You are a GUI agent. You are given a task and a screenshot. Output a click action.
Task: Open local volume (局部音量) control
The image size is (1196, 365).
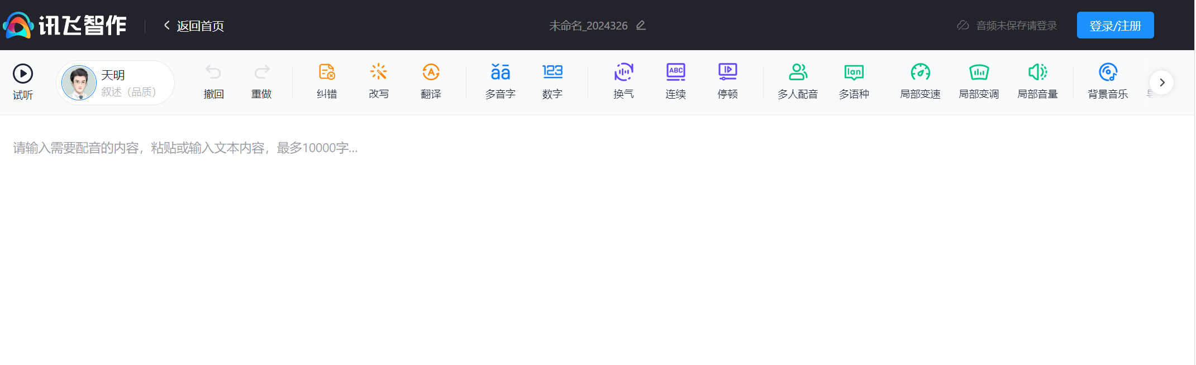pyautogui.click(x=1037, y=72)
